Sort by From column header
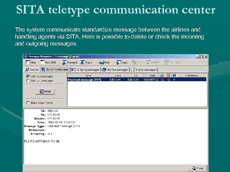230x172 pixels. (118, 75)
